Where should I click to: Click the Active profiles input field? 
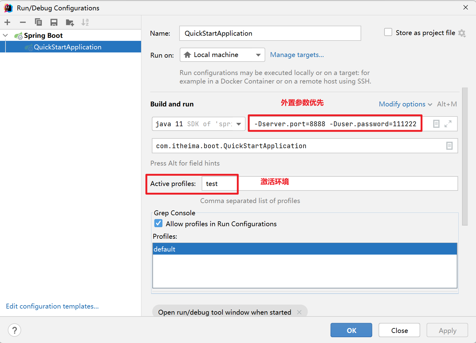(x=329, y=184)
